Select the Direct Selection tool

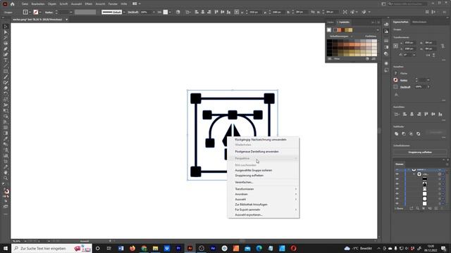(x=6, y=32)
